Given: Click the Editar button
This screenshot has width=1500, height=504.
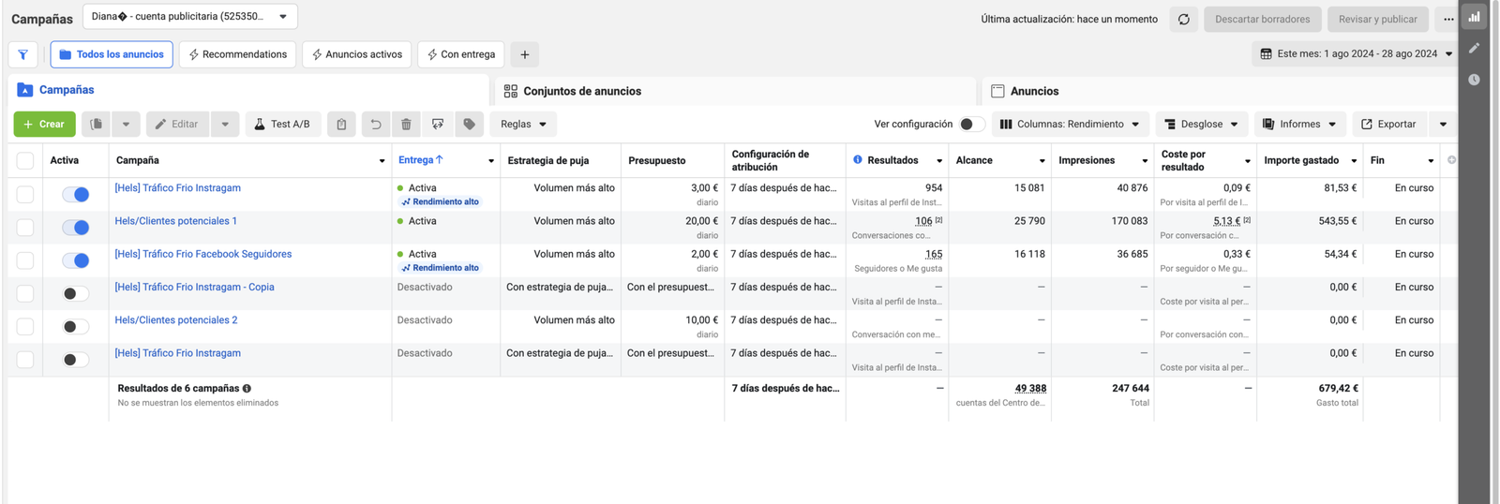Looking at the screenshot, I should (177, 124).
